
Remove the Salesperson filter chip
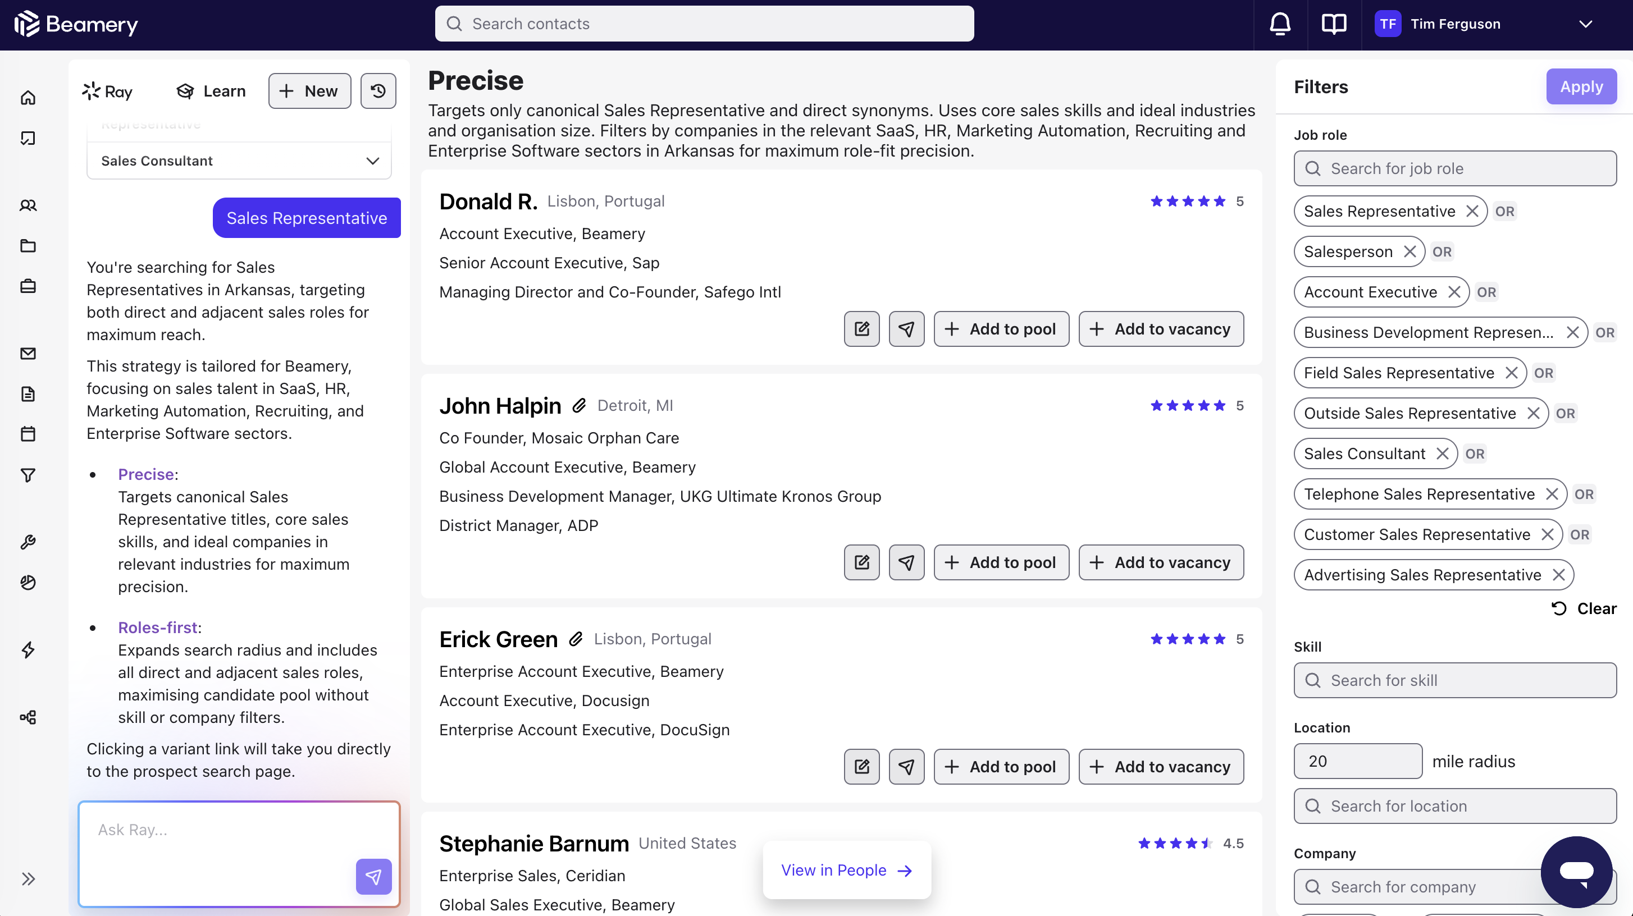click(x=1410, y=251)
